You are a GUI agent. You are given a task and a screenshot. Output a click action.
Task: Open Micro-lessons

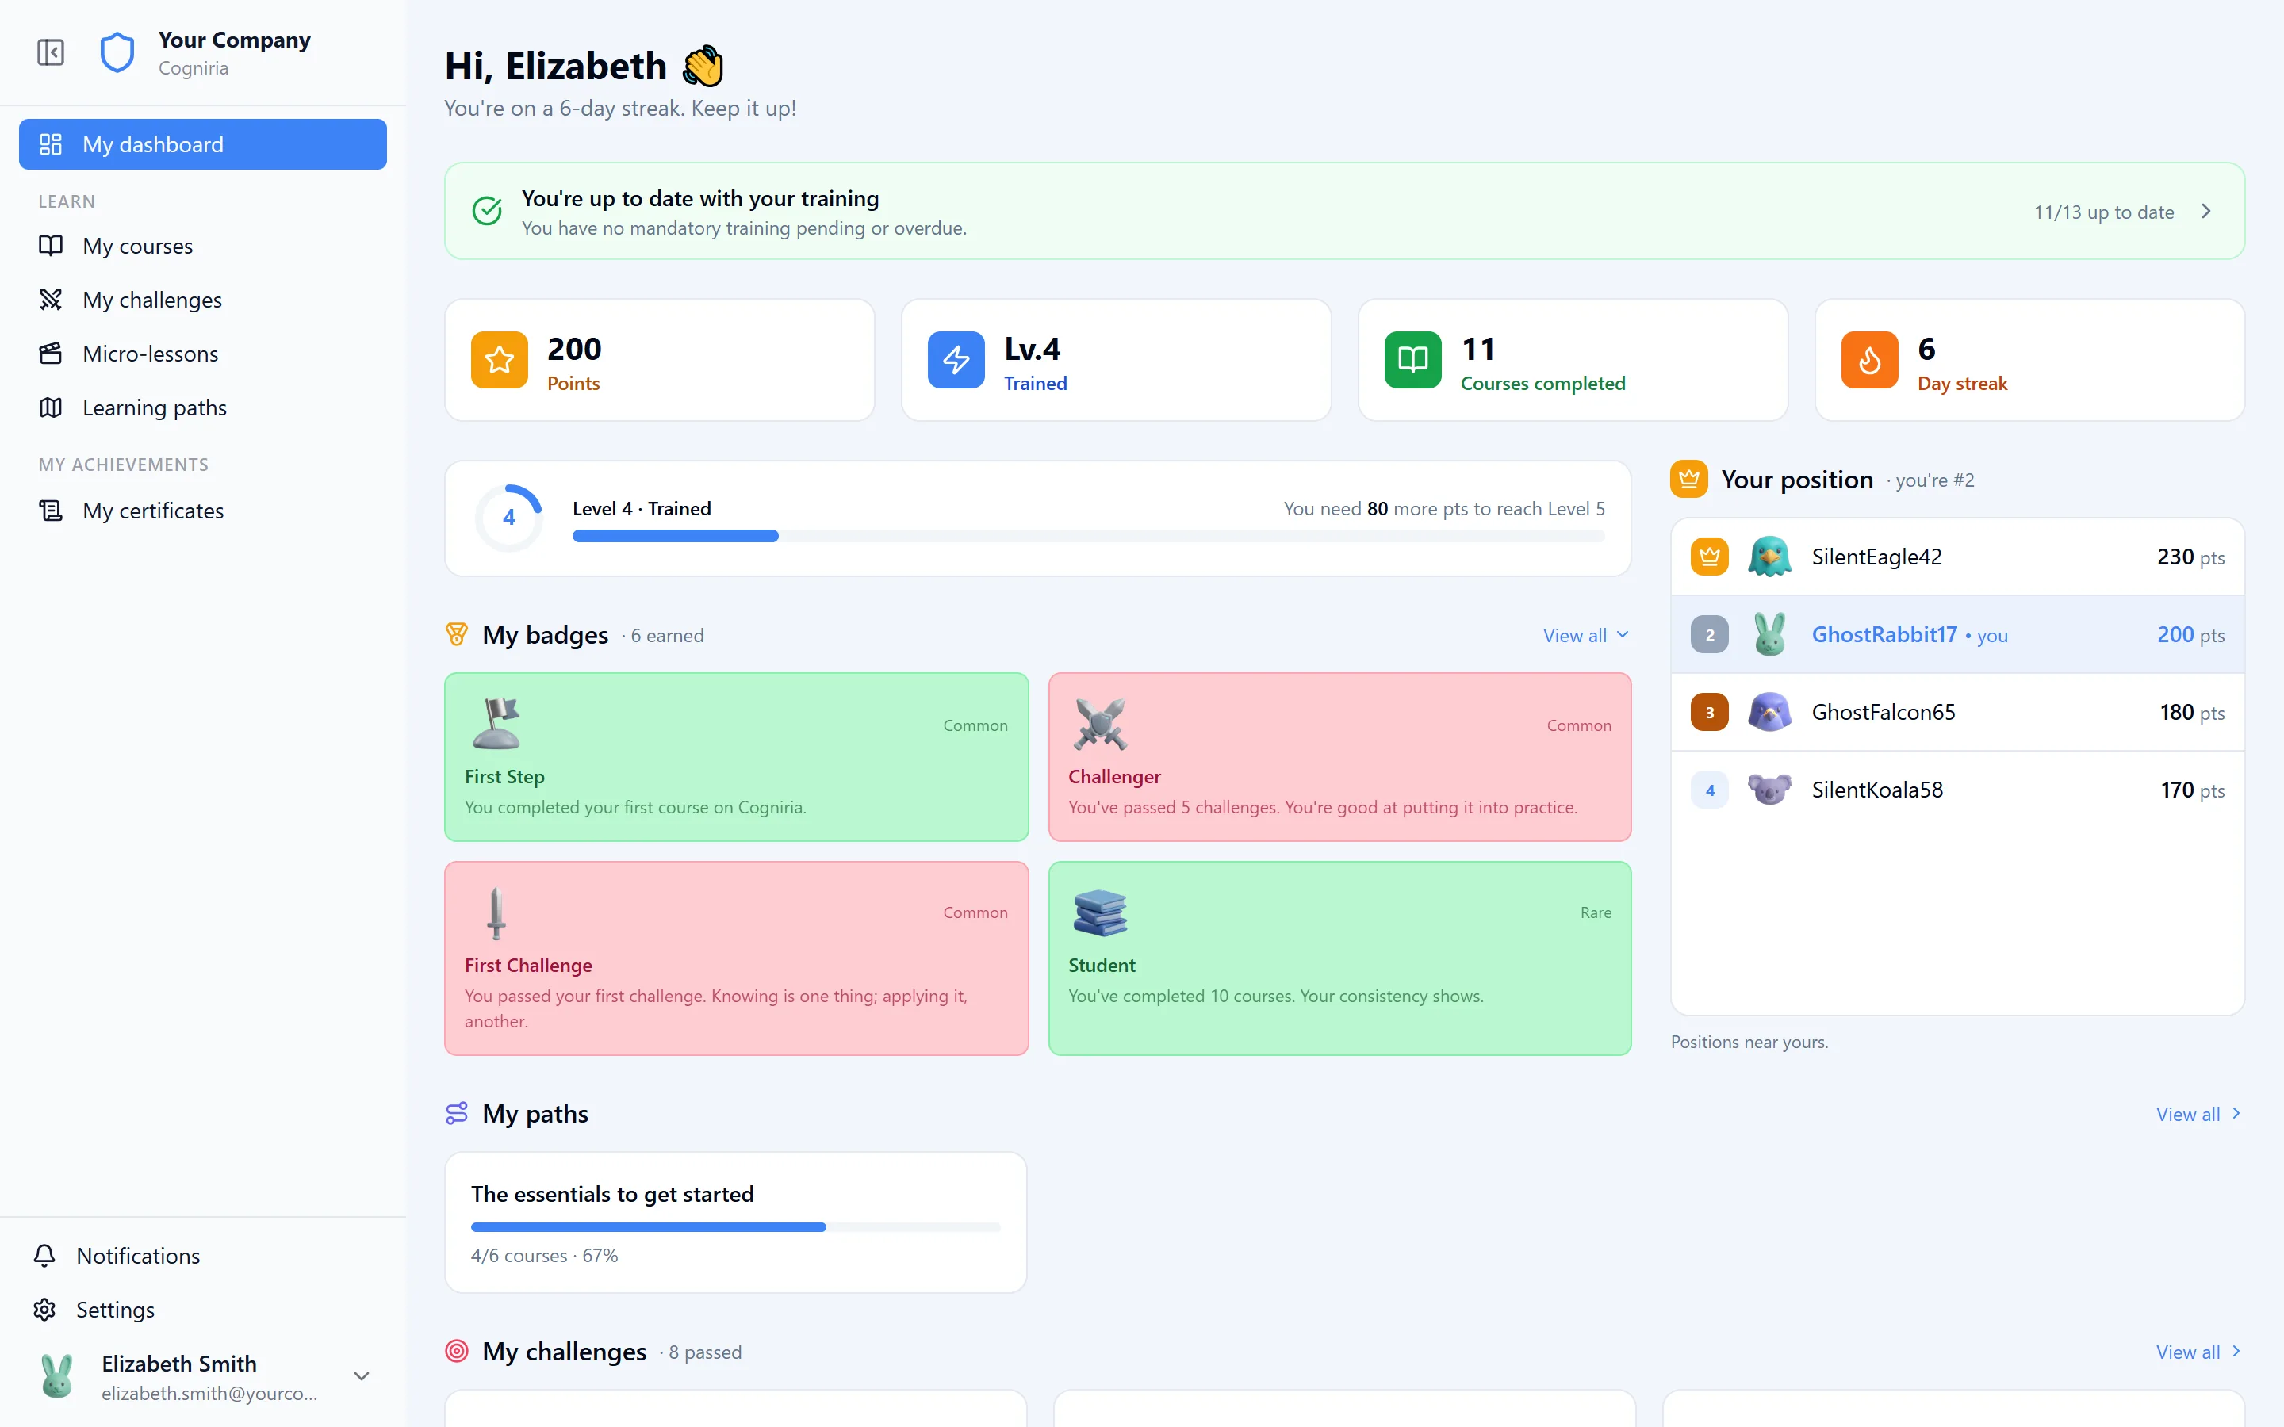point(203,354)
